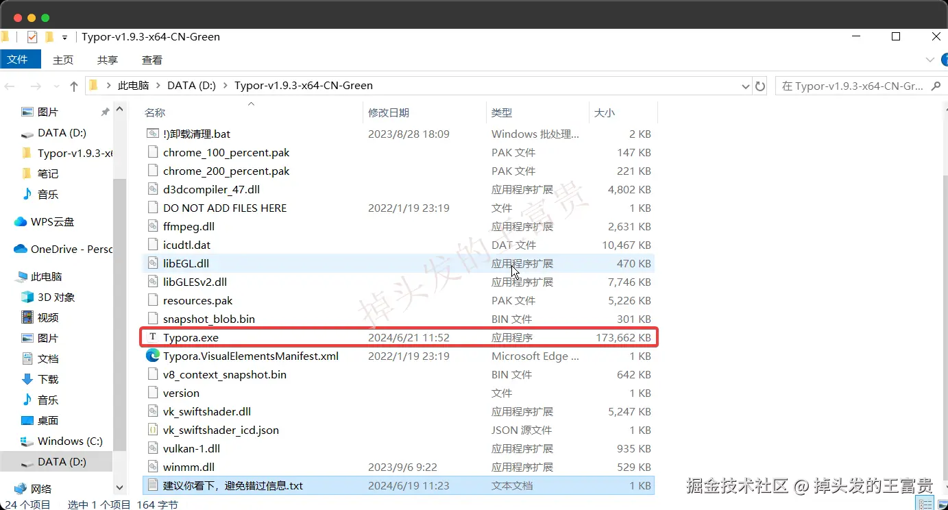Open Properties from quick access toolbar checkmark icon

click(x=32, y=37)
